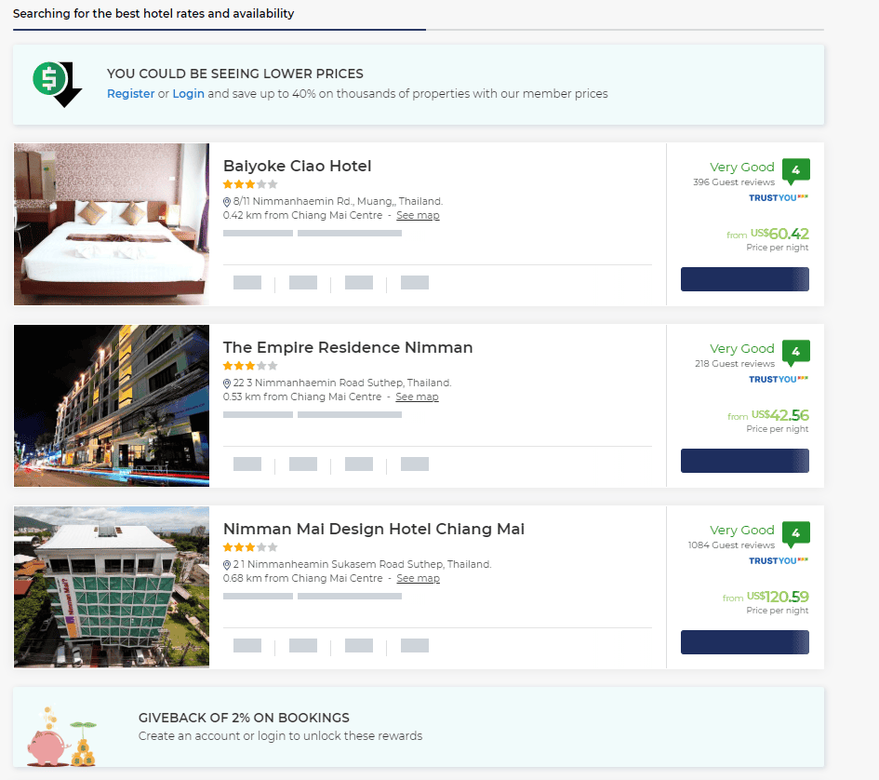Open the Baiyoke Ciao Hotel bedroom photo

click(x=112, y=224)
